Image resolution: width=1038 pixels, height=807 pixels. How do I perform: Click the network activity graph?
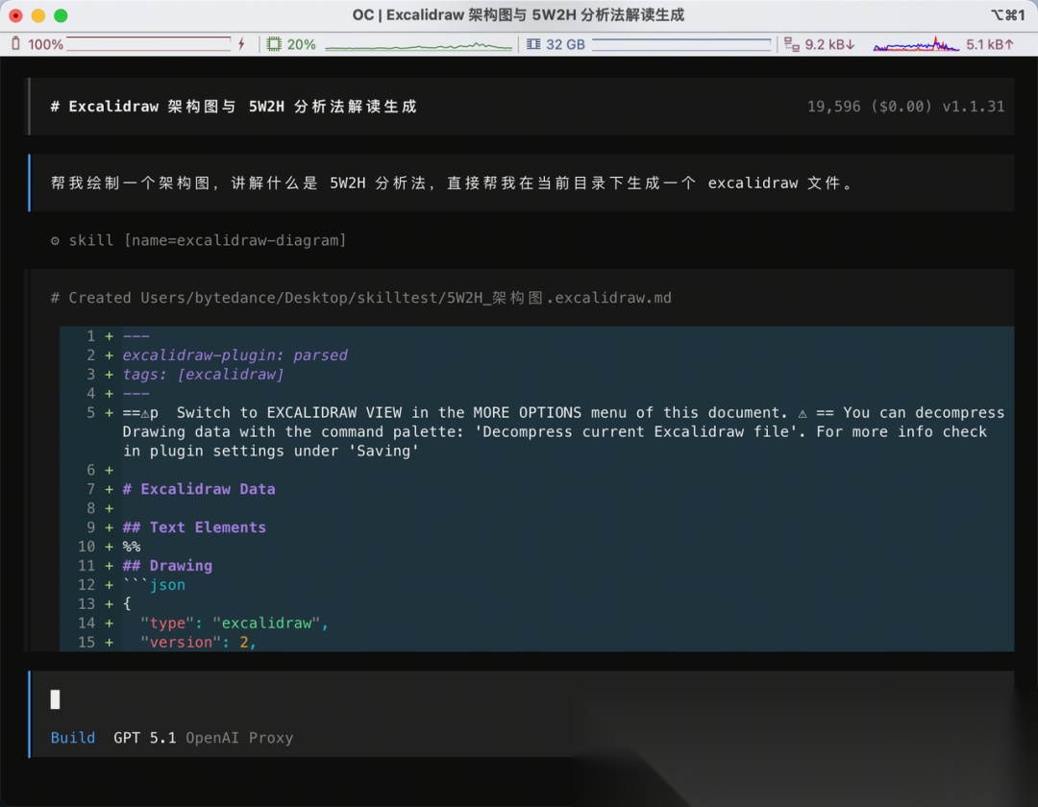[x=916, y=44]
